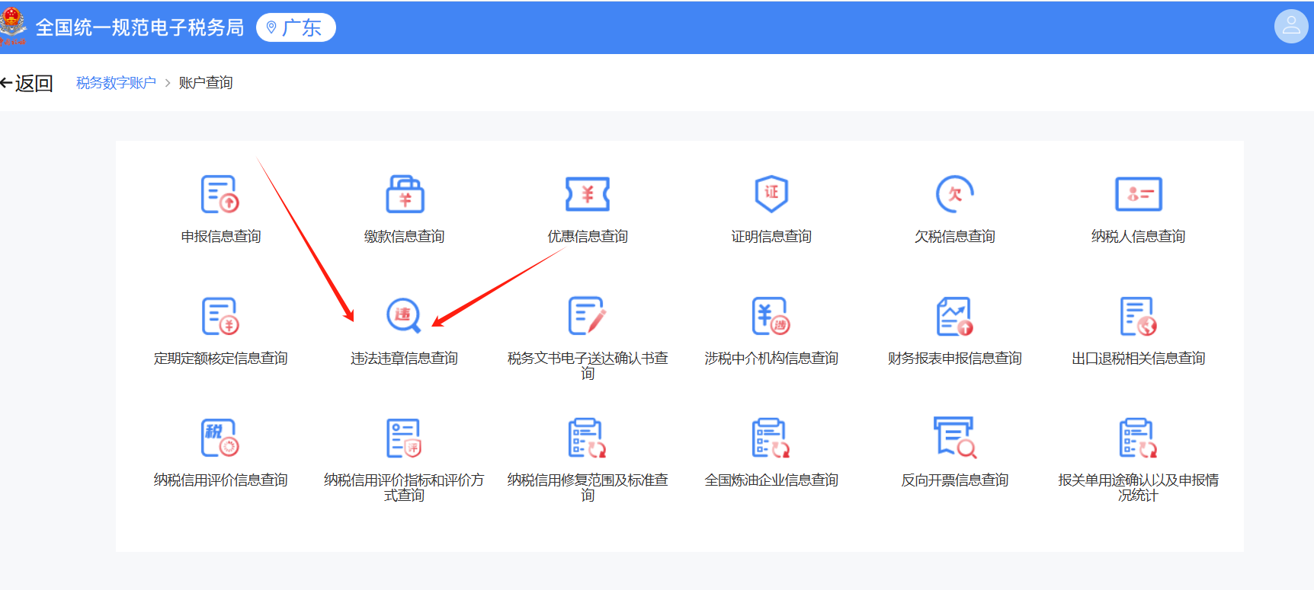Open the 申报信息查询 icon
1314x590 pixels.
click(x=220, y=194)
